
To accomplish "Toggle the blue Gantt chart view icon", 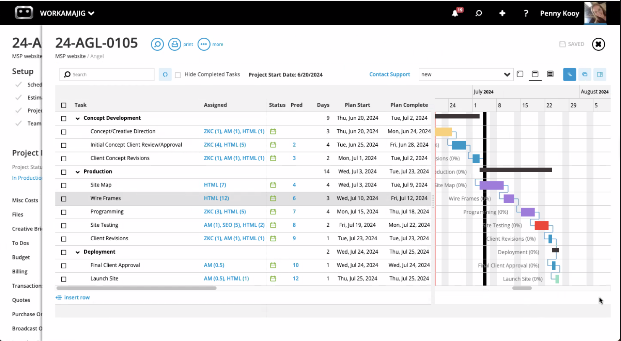I will pyautogui.click(x=569, y=74).
